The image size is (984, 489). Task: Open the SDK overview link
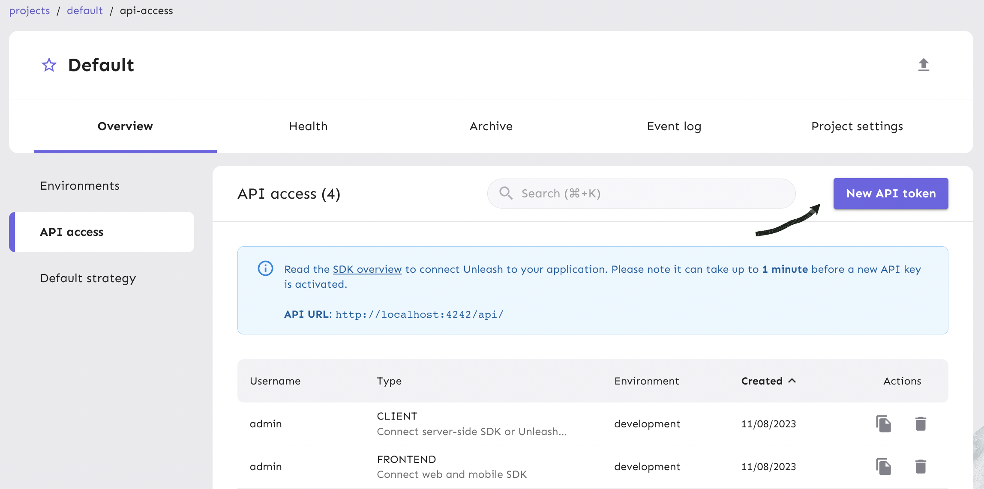(367, 269)
